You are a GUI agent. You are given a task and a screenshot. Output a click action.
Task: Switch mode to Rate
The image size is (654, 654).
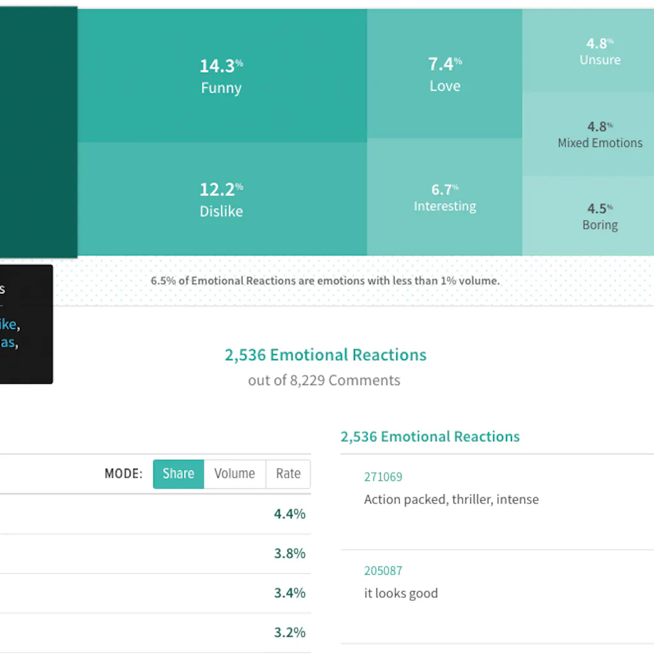[288, 474]
